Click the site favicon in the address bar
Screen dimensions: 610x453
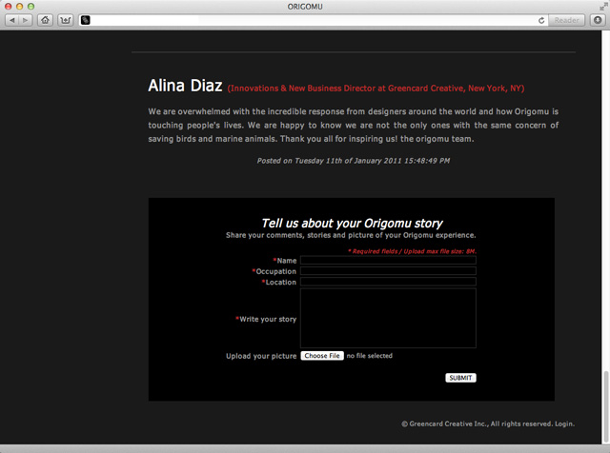coord(85,20)
